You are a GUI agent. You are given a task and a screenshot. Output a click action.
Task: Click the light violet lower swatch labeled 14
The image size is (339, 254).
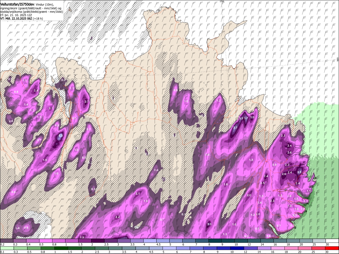pos(264,248)
